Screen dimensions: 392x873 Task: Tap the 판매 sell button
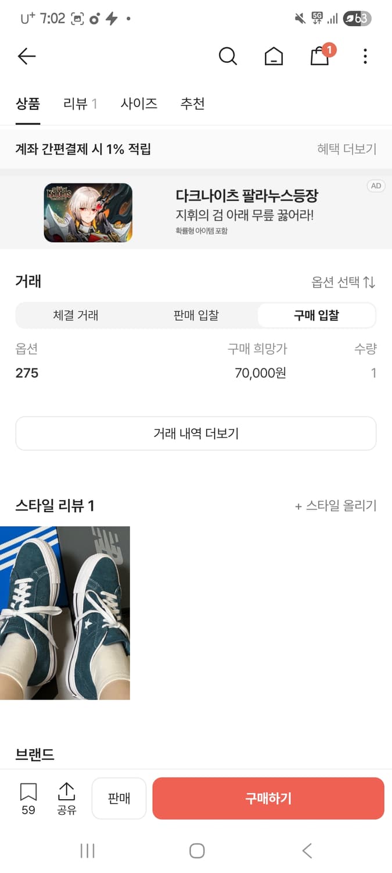point(118,798)
